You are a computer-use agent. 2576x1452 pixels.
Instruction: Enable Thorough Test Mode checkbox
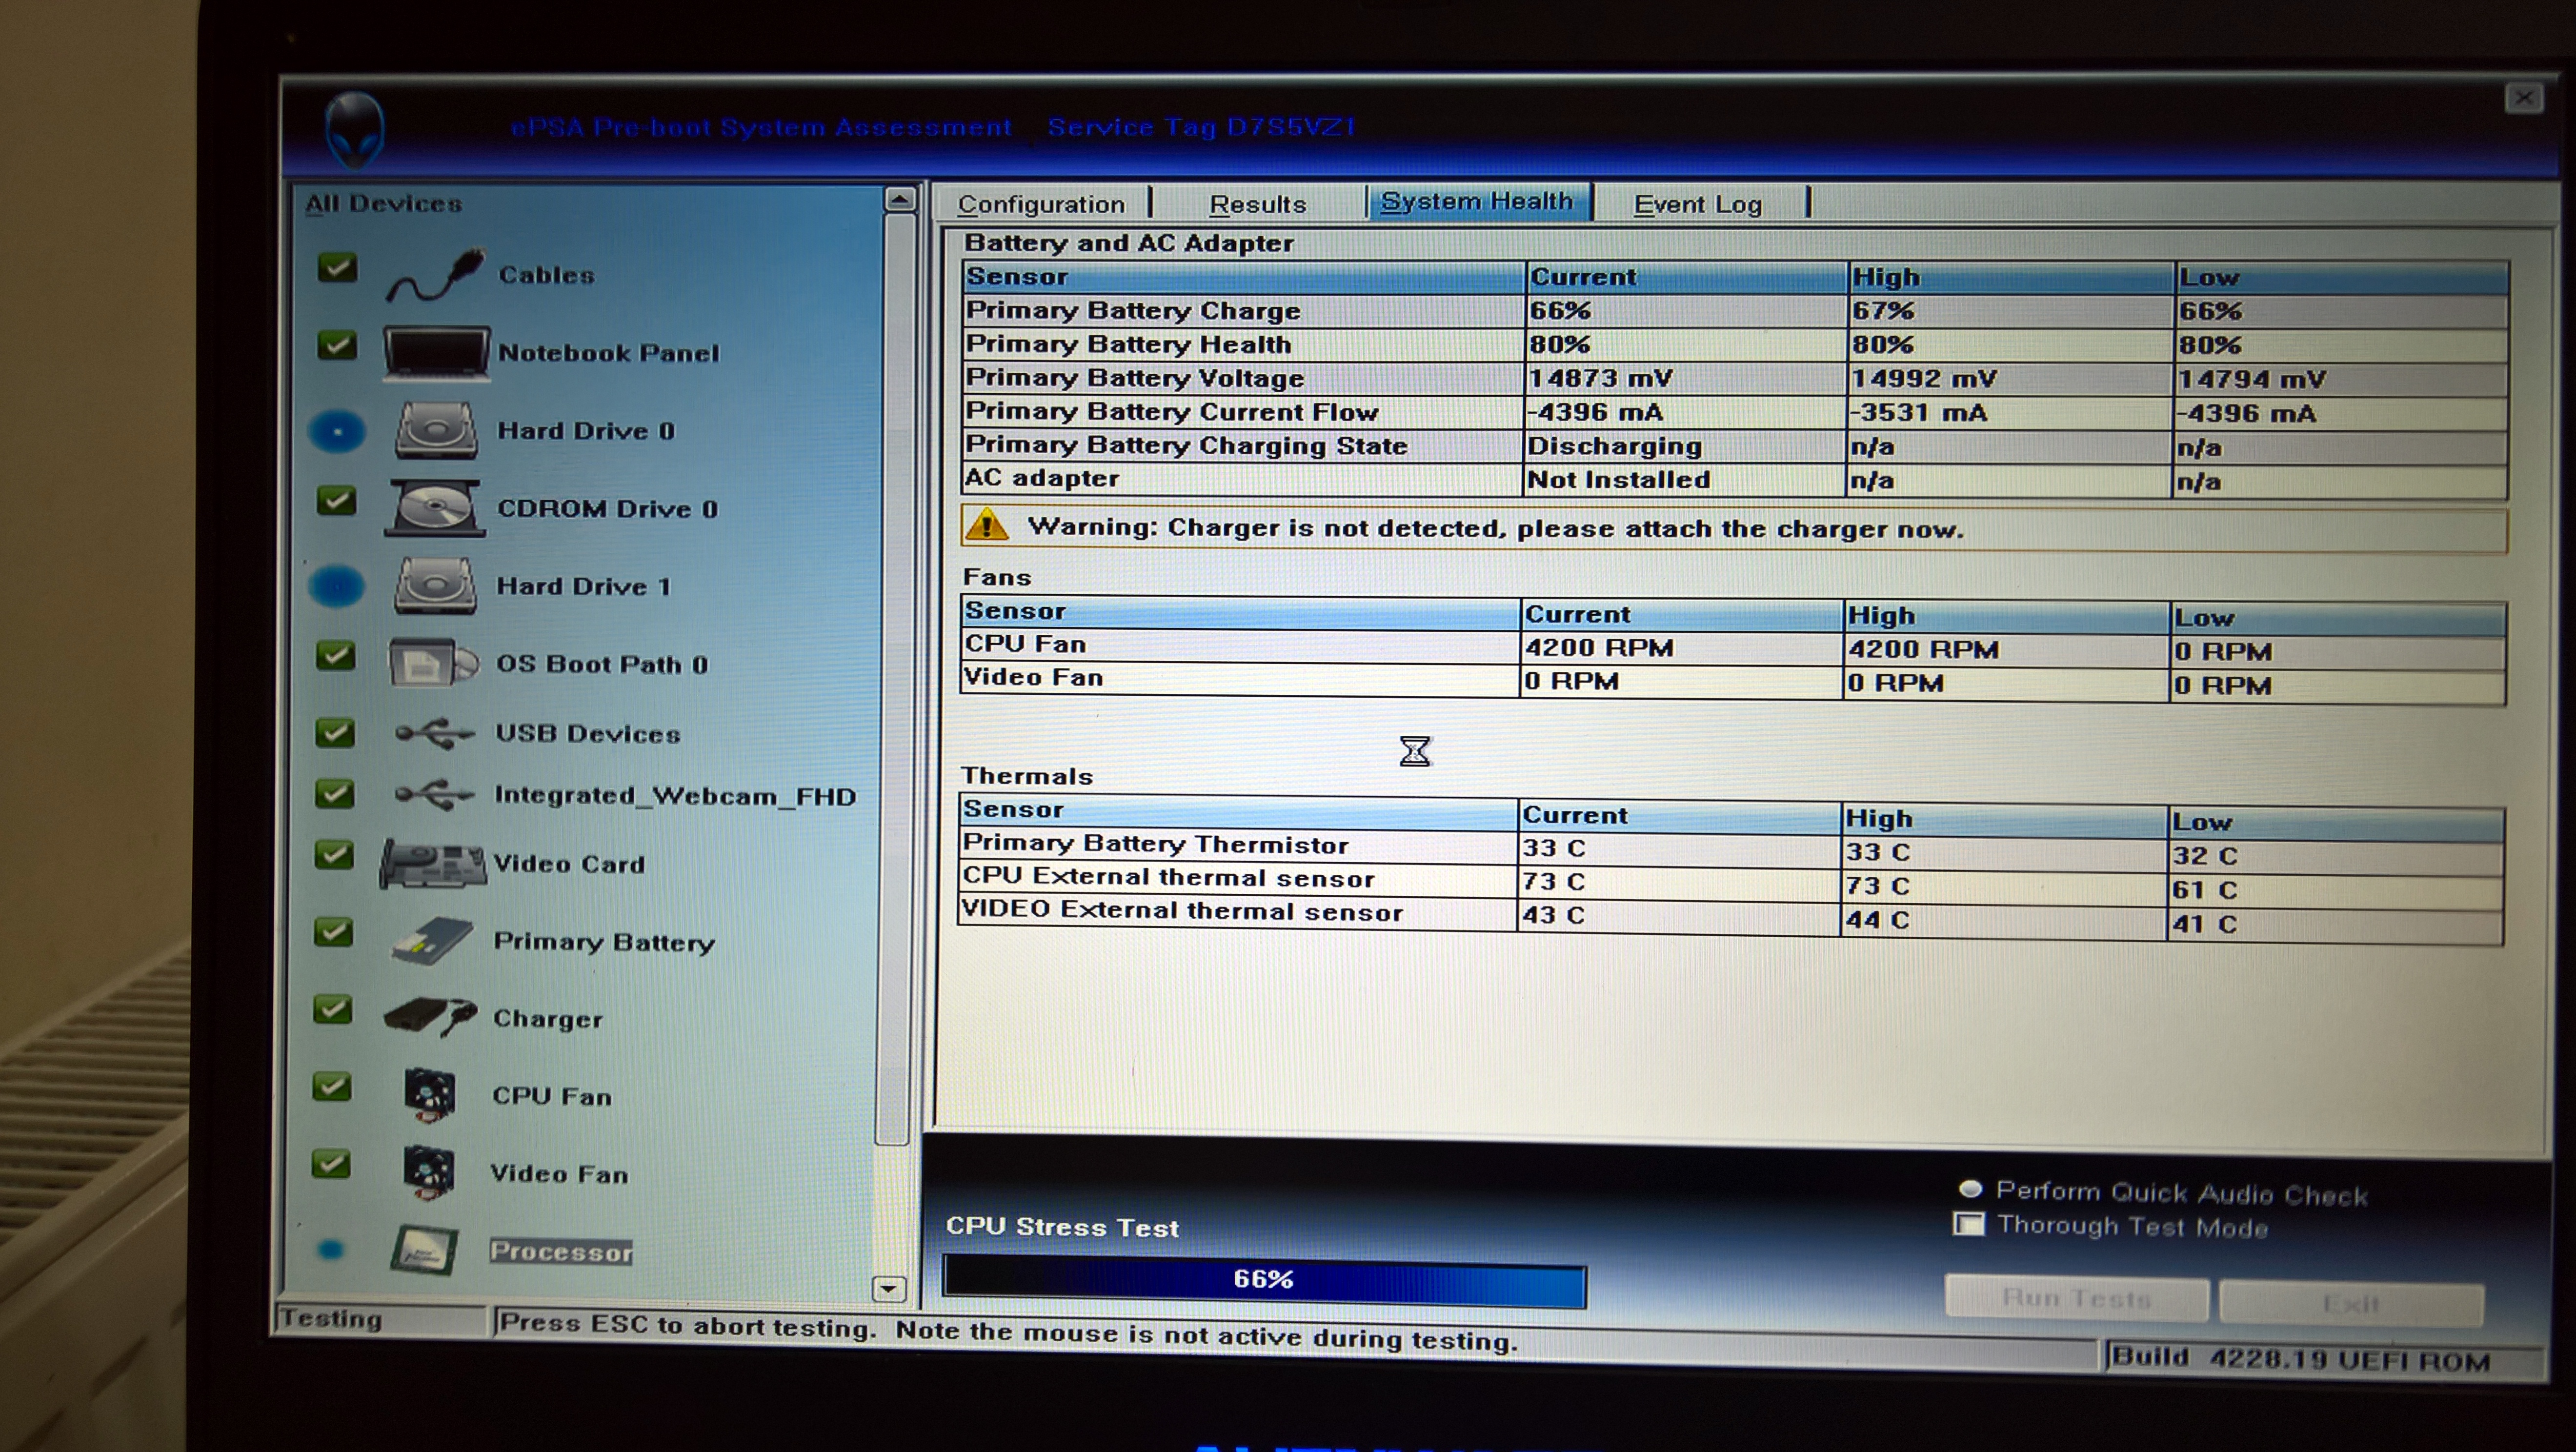[1969, 1224]
